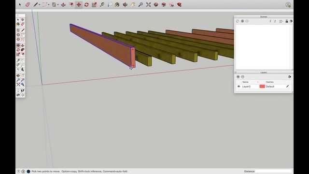
Task: Choose the Line pencil tool in top toolbar
Action: 35,4
